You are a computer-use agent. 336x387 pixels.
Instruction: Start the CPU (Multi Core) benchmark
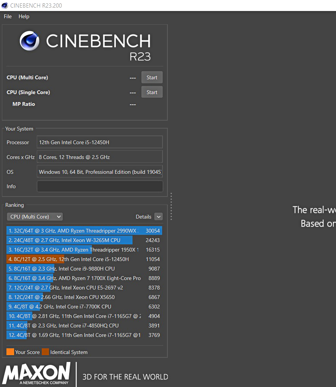click(152, 77)
